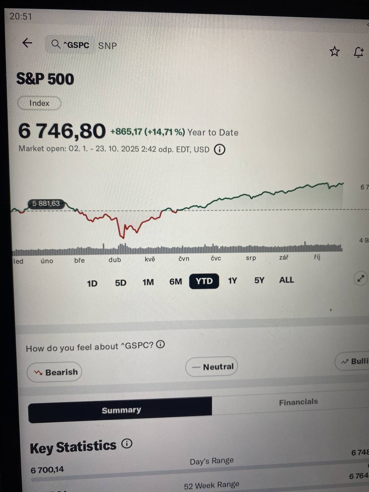The width and height of the screenshot is (369, 492).
Task: Select the 1Y chart range
Action: [232, 280]
